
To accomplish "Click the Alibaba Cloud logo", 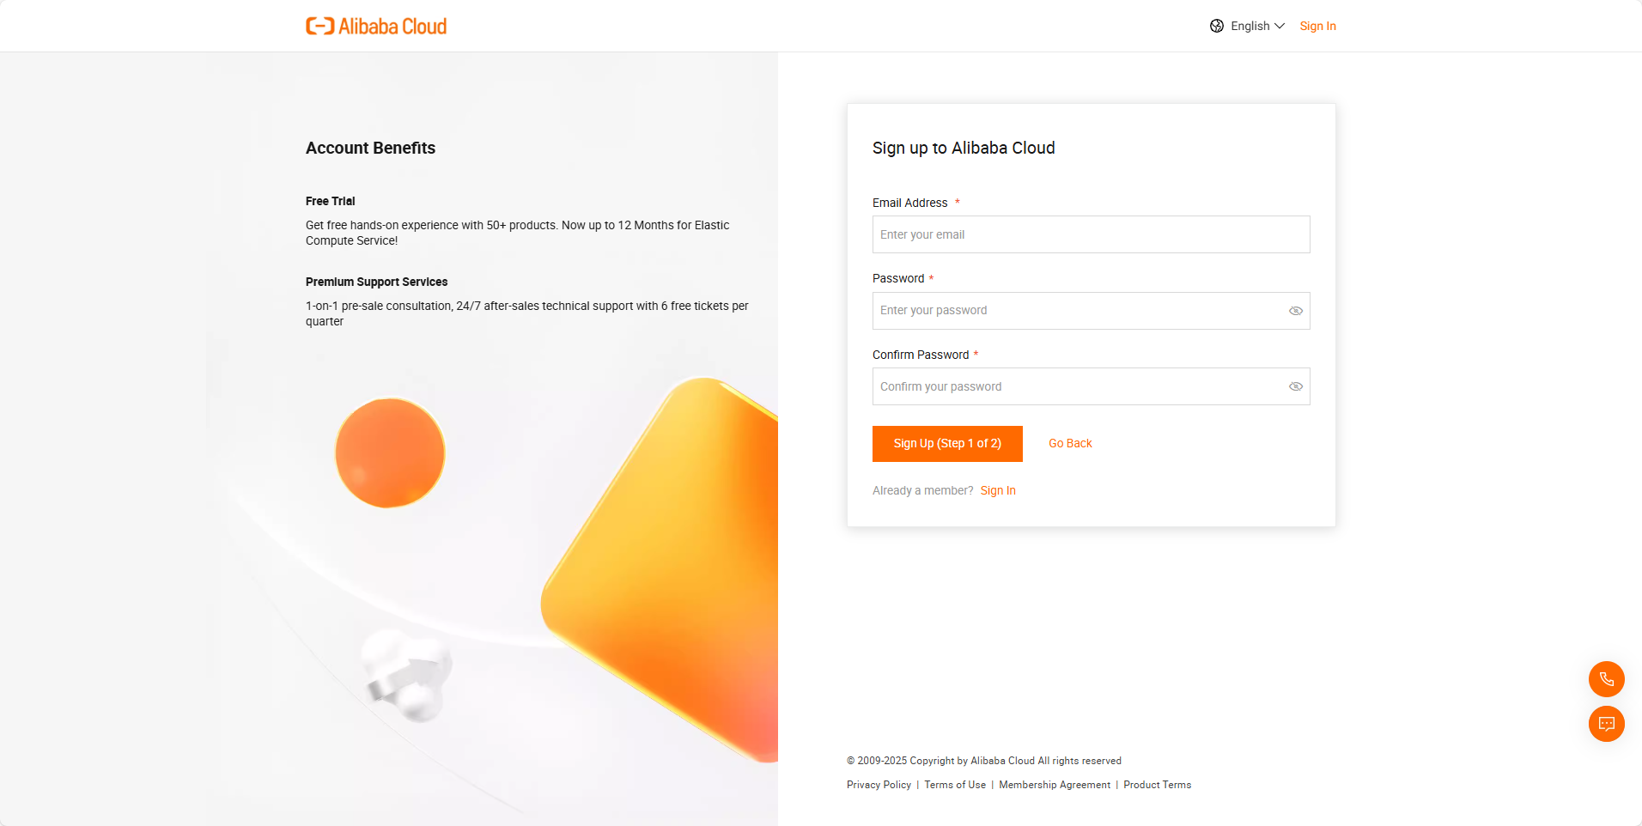I will (x=376, y=26).
